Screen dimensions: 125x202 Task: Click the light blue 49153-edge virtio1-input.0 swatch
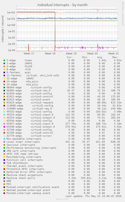(x=4, y=115)
